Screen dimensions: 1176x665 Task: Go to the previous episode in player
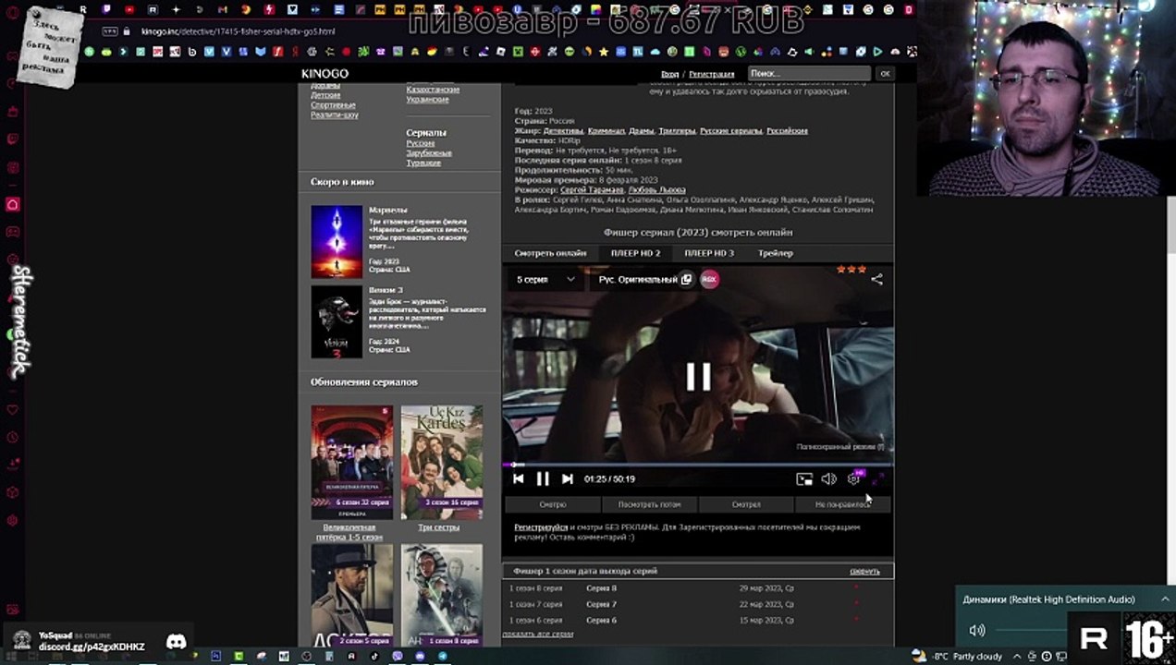pos(519,478)
